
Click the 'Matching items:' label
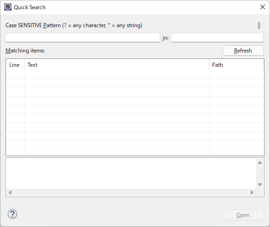(25, 51)
